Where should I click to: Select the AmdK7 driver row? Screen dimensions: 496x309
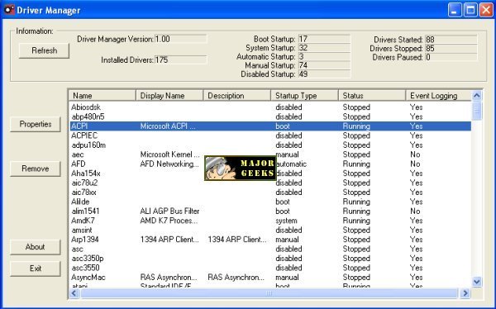click(270, 221)
